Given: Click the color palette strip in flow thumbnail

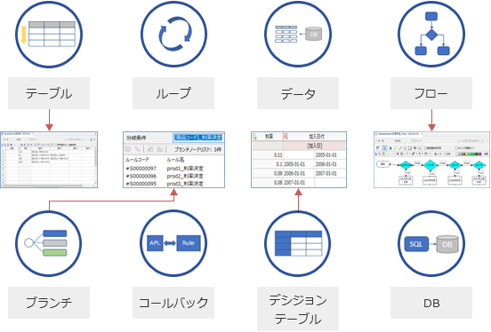Looking at the screenshot, I should (469, 154).
